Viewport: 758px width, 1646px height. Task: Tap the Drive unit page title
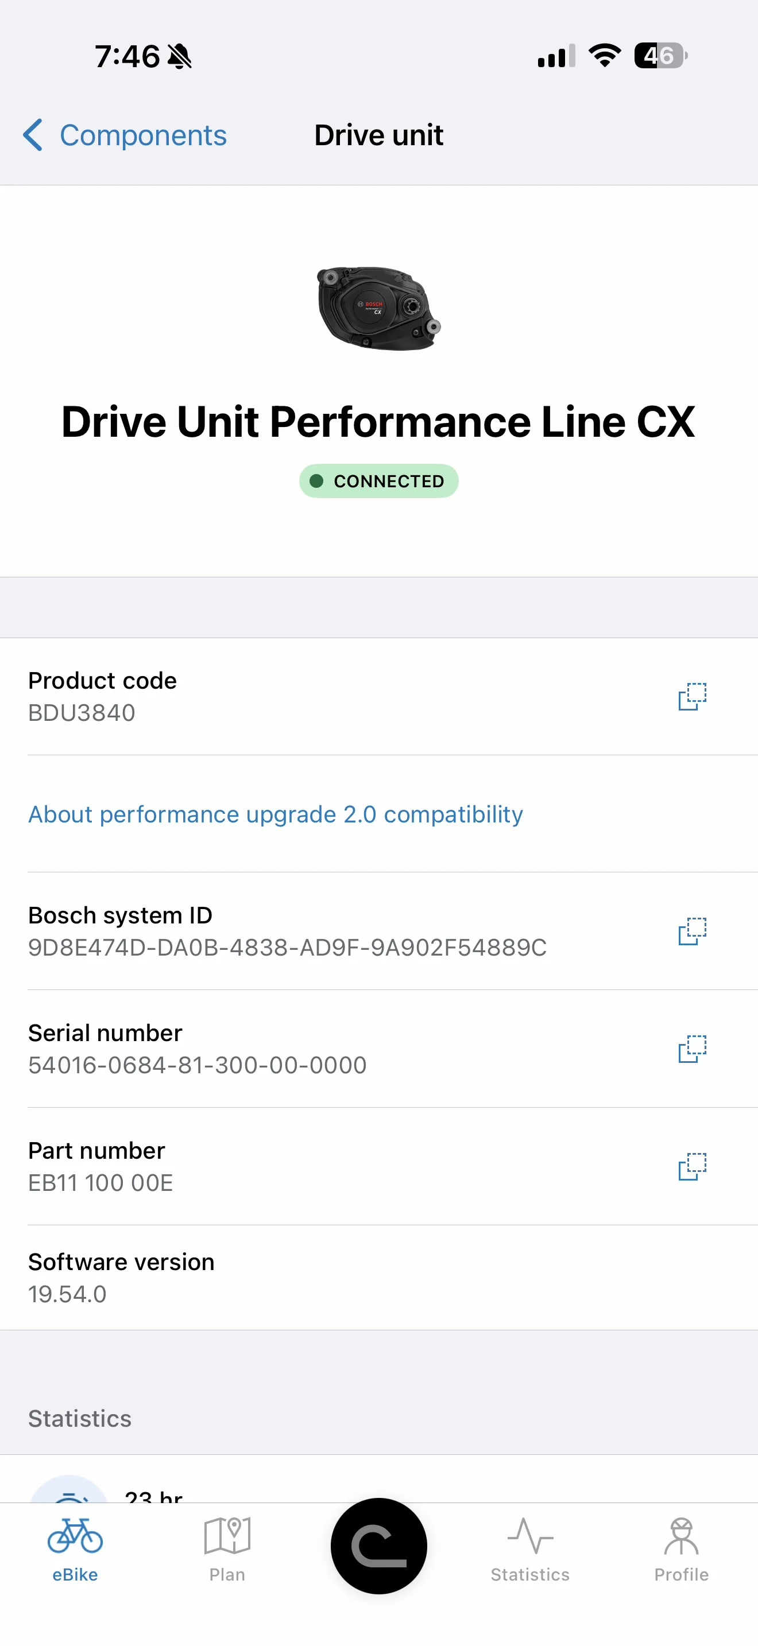[379, 135]
